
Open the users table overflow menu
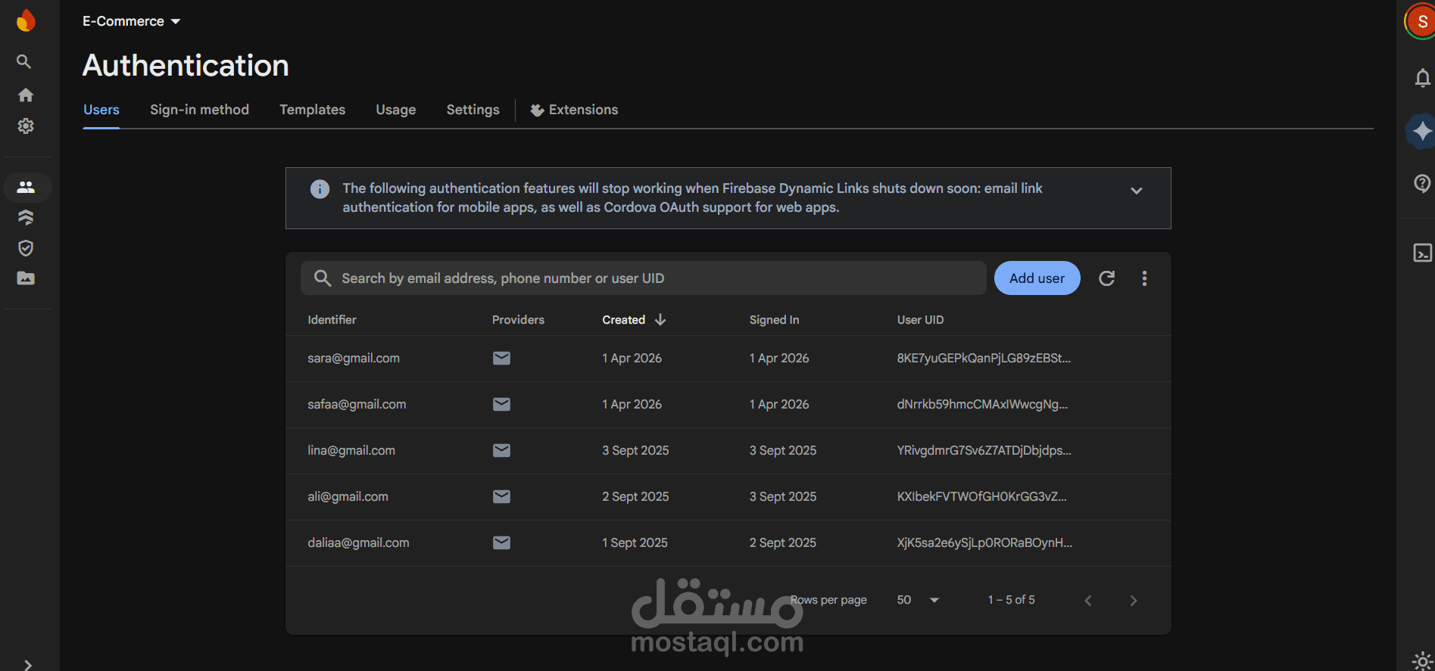1144,278
